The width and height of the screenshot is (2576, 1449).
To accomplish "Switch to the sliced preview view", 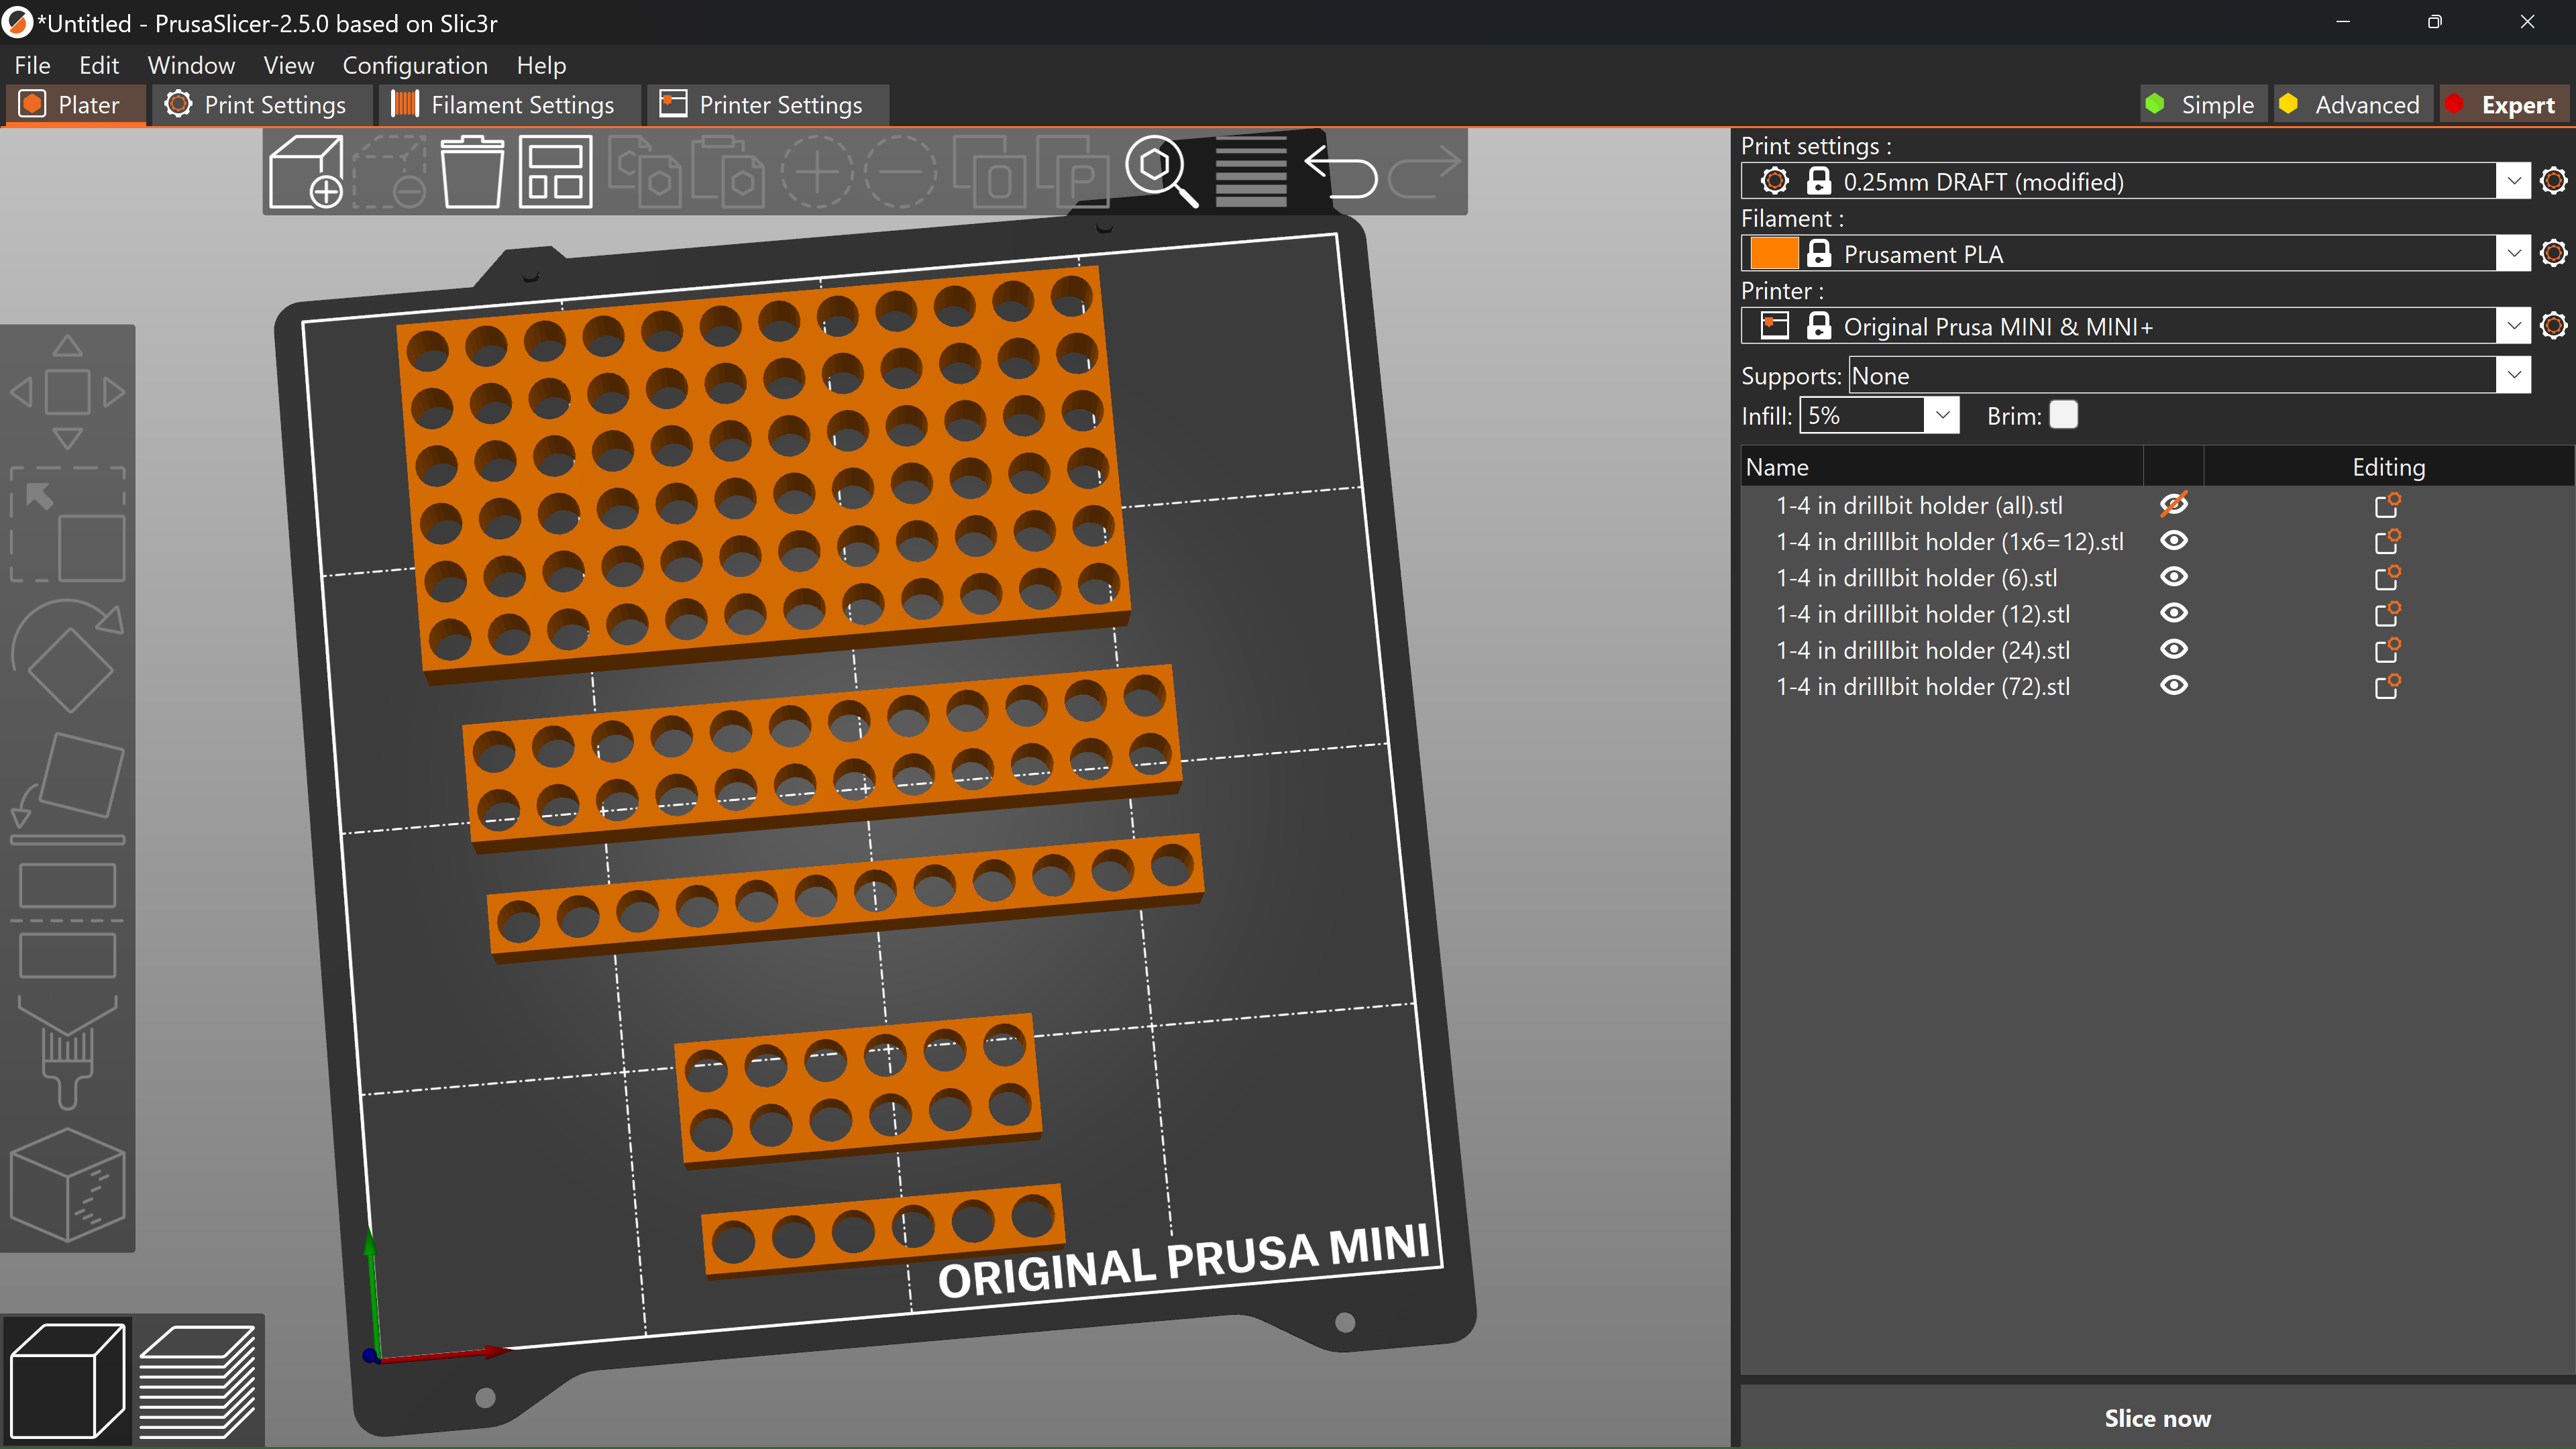I will pyautogui.click(x=198, y=1380).
